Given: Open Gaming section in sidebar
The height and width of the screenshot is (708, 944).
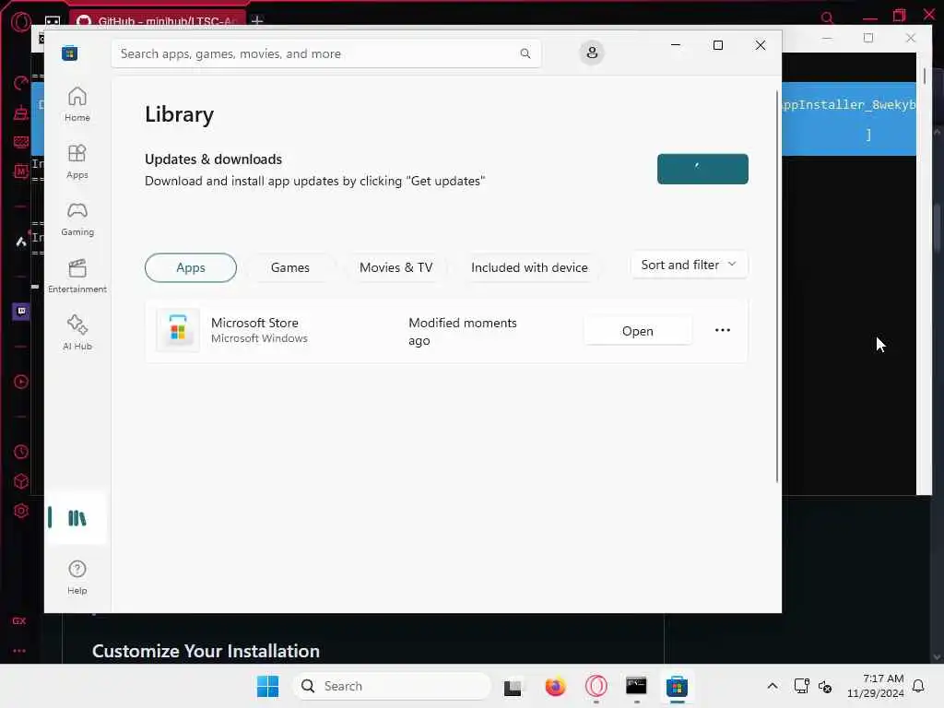Looking at the screenshot, I should (x=77, y=218).
